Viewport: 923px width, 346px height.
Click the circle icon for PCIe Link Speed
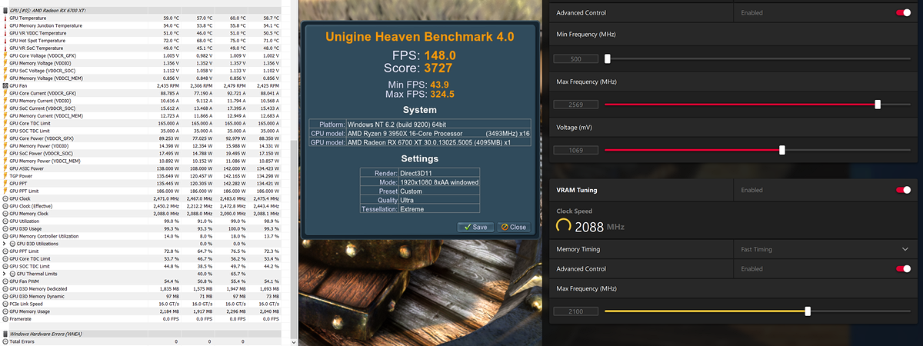click(x=5, y=303)
